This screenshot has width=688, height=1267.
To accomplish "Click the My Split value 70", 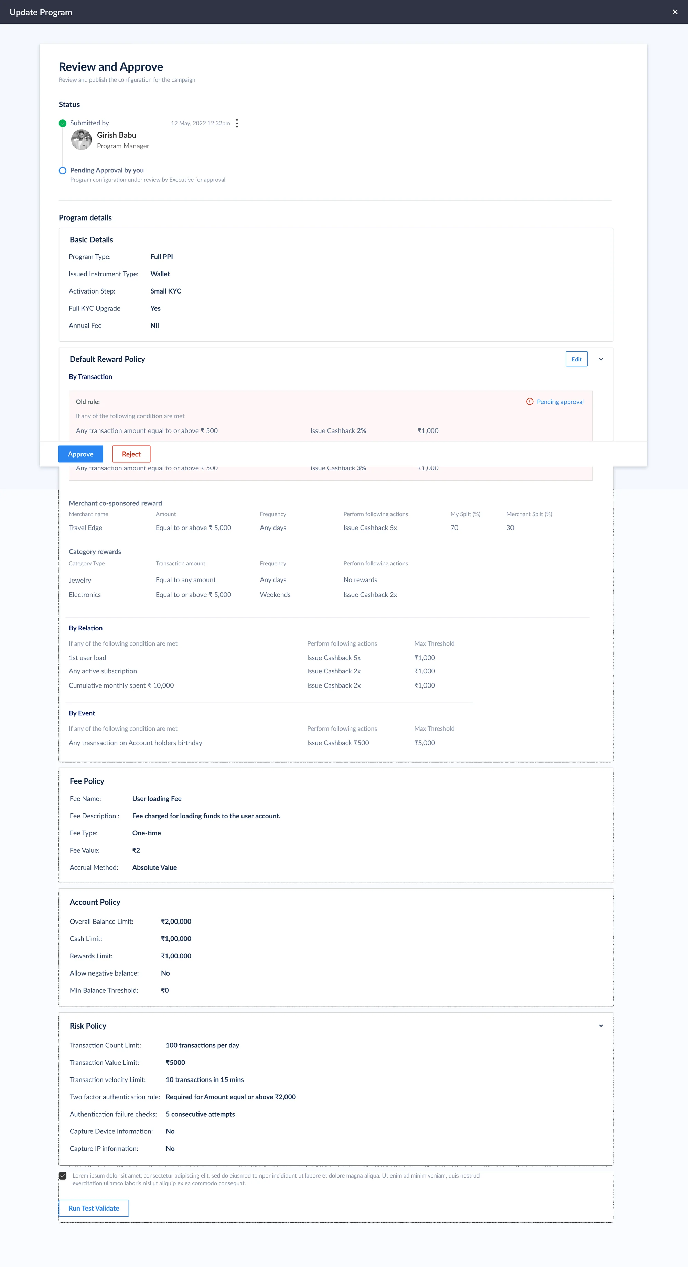I will (x=454, y=528).
